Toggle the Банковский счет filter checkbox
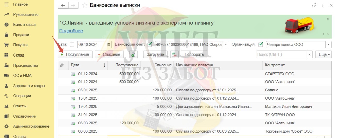Screen dimensions: 337x138 point(150,44)
